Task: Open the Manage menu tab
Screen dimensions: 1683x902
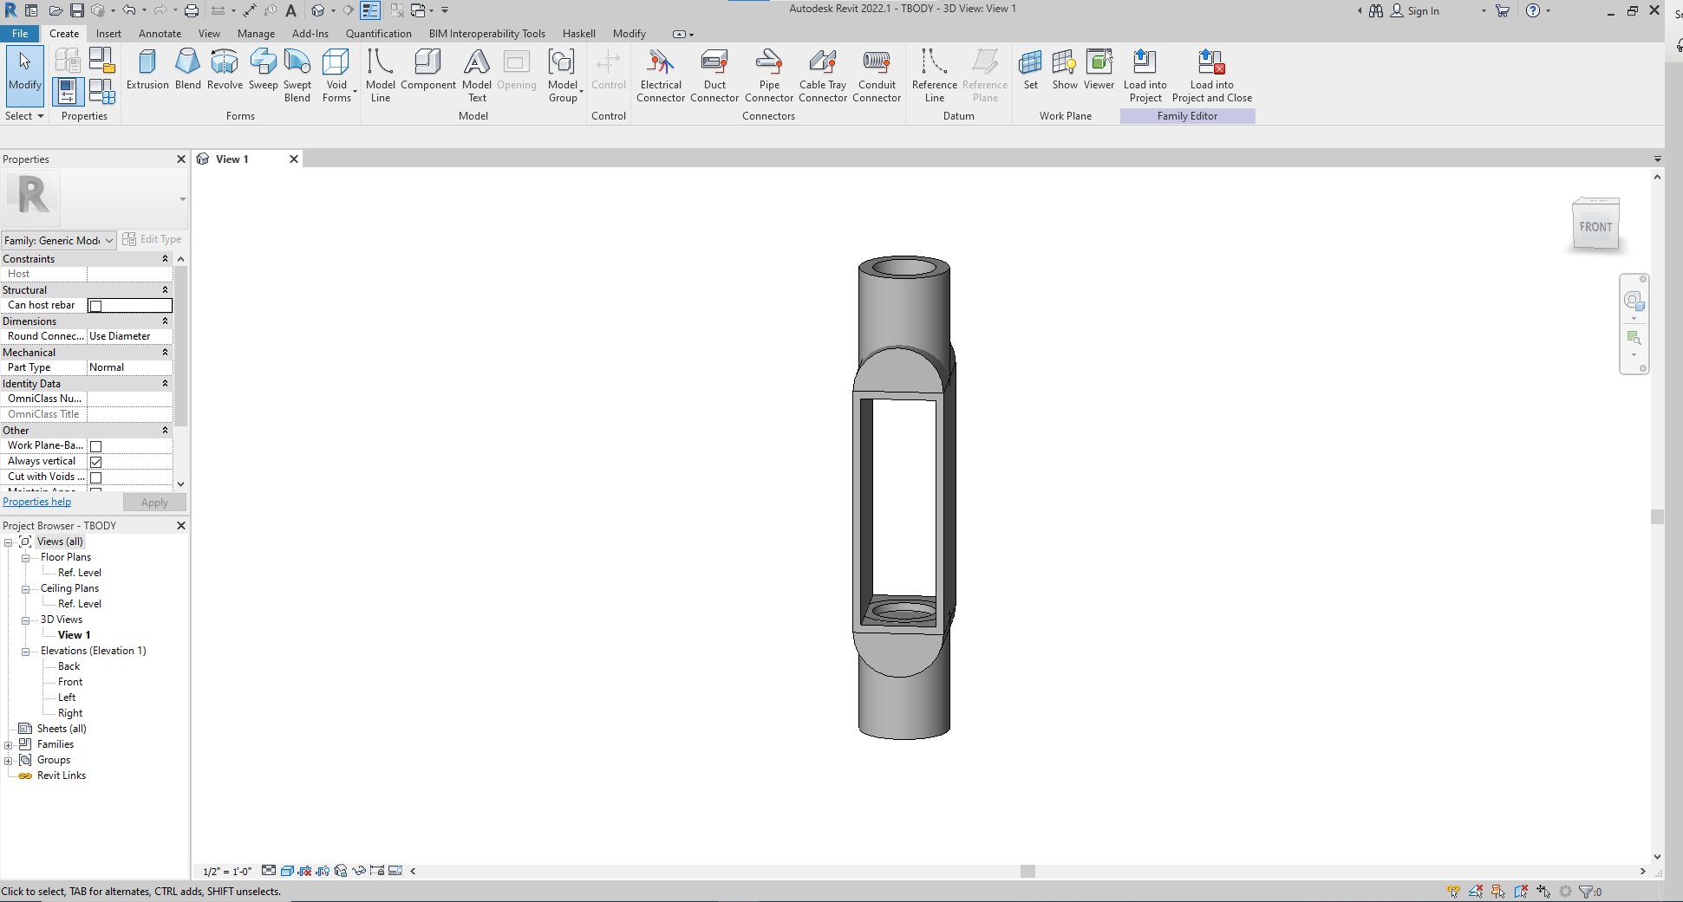Action: (x=255, y=33)
